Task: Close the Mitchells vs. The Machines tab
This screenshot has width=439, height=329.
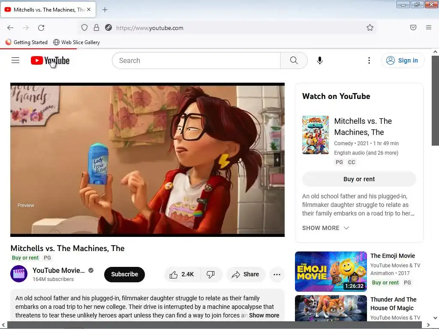Action: pyautogui.click(x=89, y=9)
